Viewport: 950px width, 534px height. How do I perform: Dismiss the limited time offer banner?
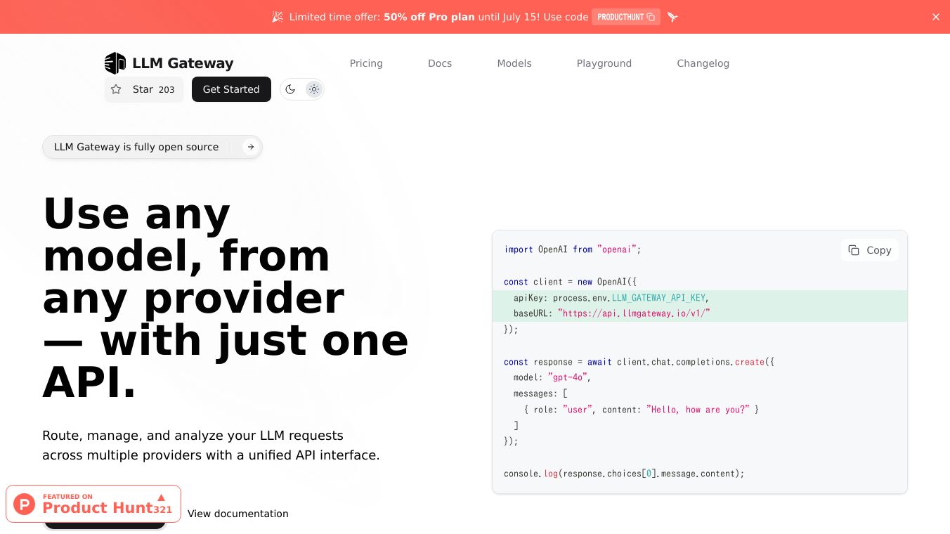click(x=936, y=17)
